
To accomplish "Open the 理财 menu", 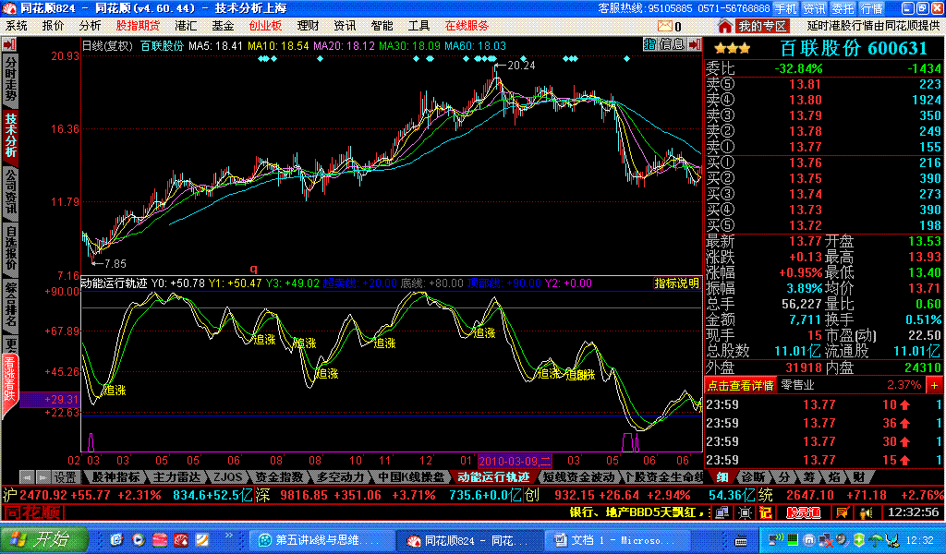I will pos(308,26).
